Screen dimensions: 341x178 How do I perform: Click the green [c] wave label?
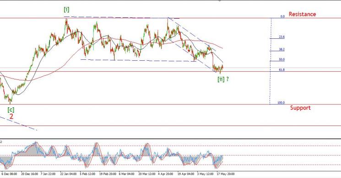pos(11,110)
